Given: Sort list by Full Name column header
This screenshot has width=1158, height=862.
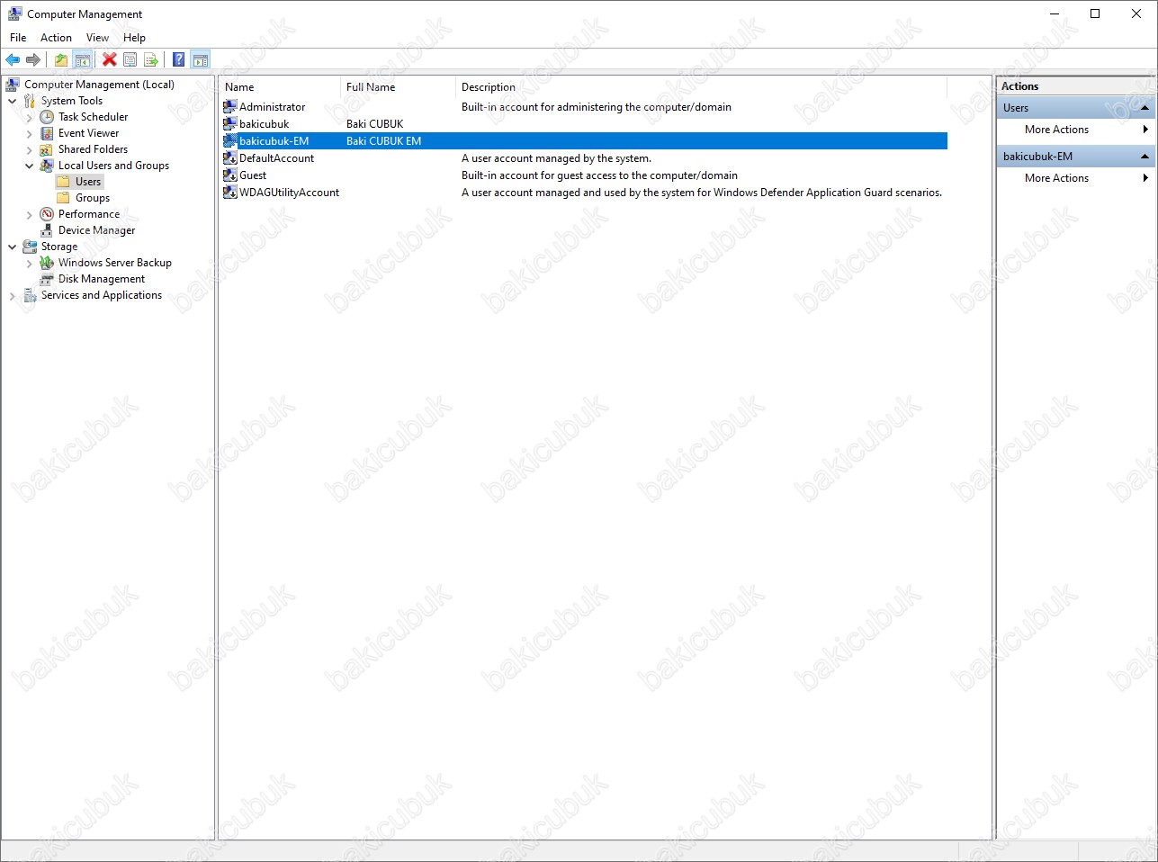Looking at the screenshot, I should tap(371, 87).
